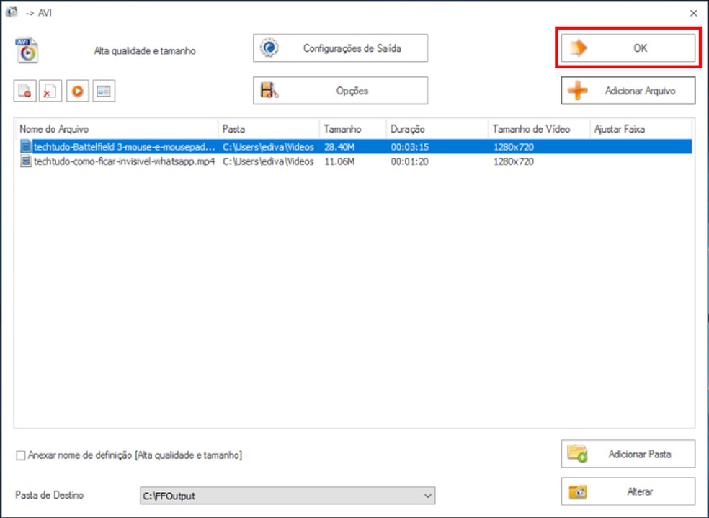Click the AVI format file icon
The height and width of the screenshot is (518, 709).
pos(27,50)
